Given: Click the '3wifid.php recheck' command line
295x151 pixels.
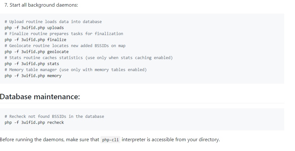Looking at the screenshot, I should coord(34,122).
